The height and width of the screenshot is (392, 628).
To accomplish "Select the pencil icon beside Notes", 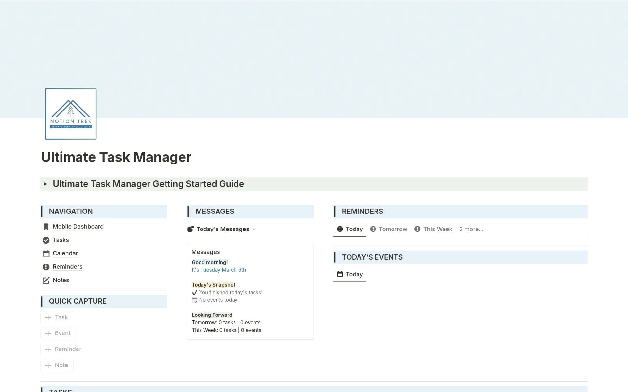I will pos(46,280).
